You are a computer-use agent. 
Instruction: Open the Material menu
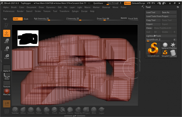(x=106, y=7)
